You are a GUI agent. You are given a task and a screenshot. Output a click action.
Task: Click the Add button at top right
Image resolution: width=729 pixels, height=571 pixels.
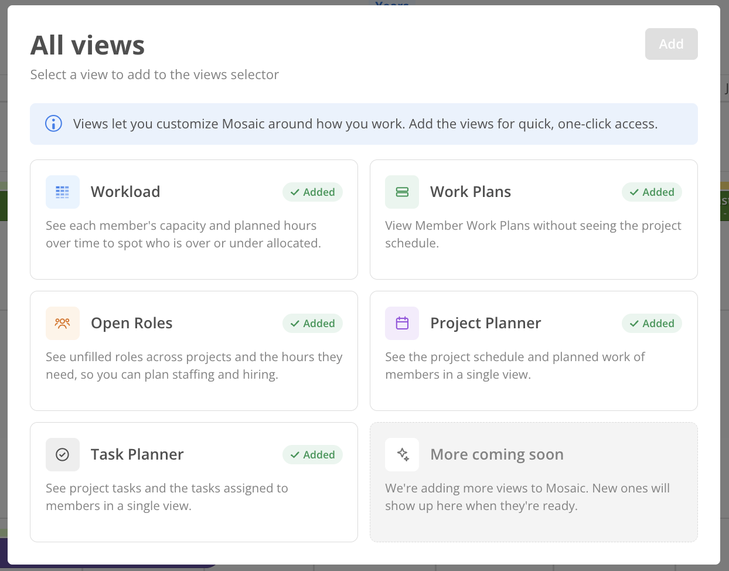671,44
